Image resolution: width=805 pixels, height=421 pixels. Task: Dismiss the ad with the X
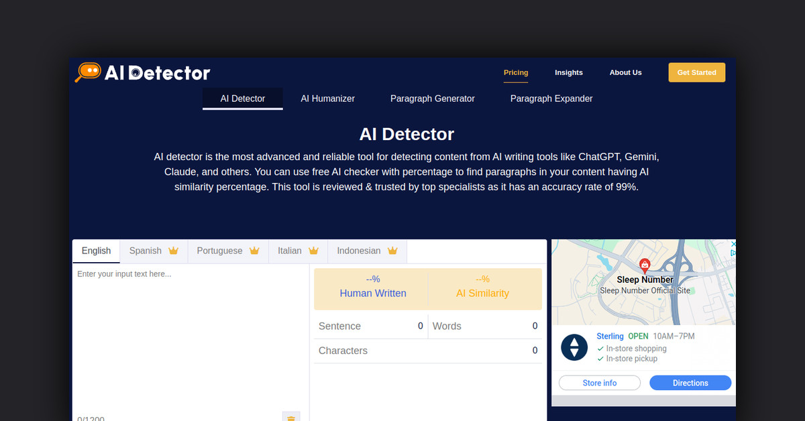(x=733, y=244)
